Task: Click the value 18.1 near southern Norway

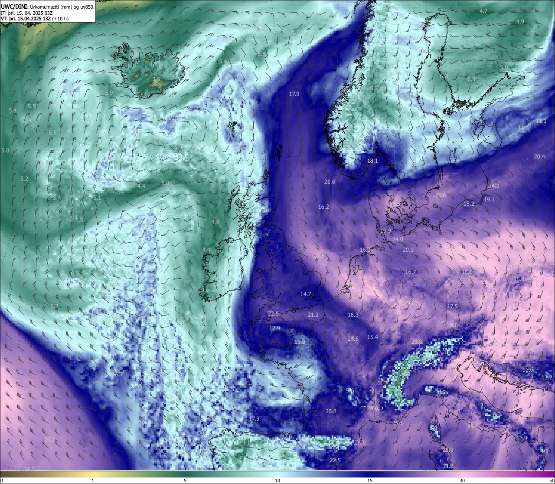Action: (x=372, y=161)
